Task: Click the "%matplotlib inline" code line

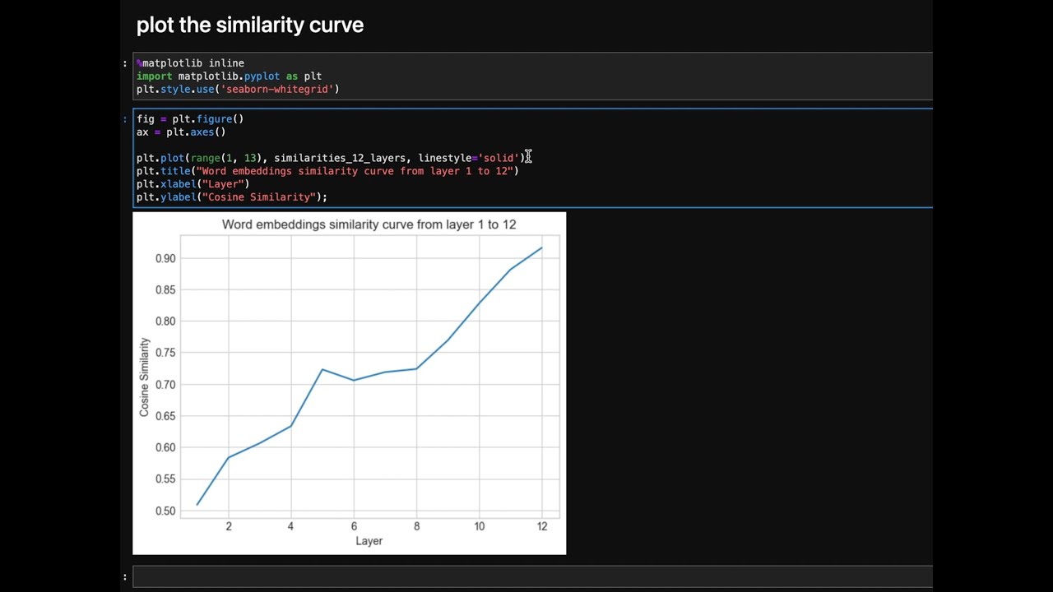Action: [190, 63]
